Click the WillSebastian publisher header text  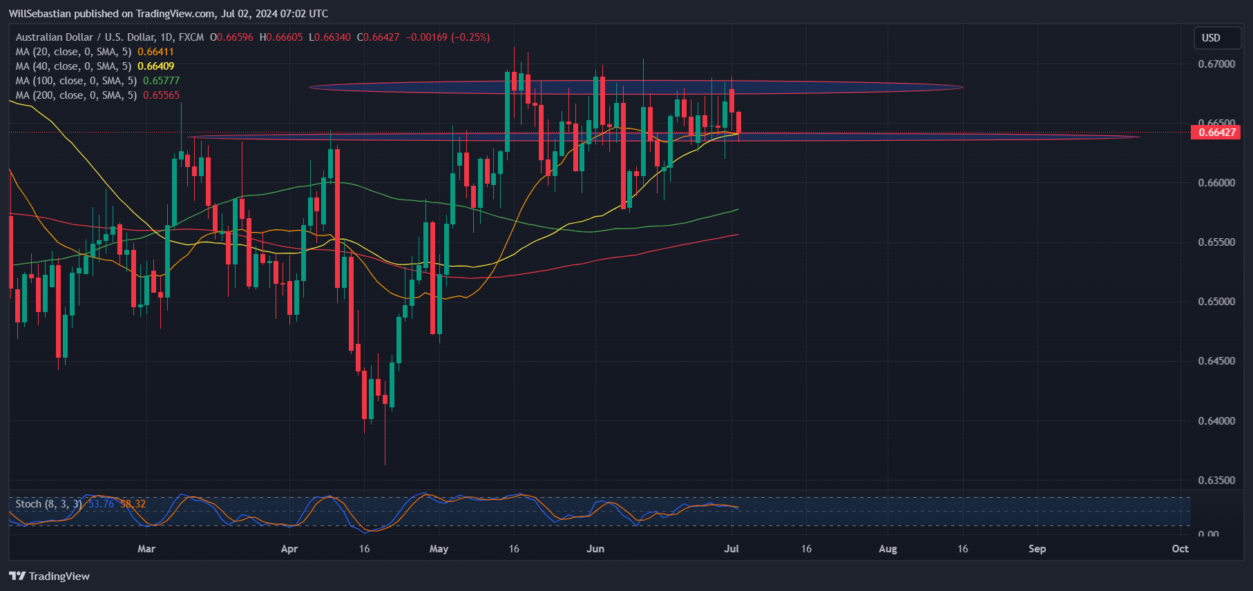click(x=169, y=13)
